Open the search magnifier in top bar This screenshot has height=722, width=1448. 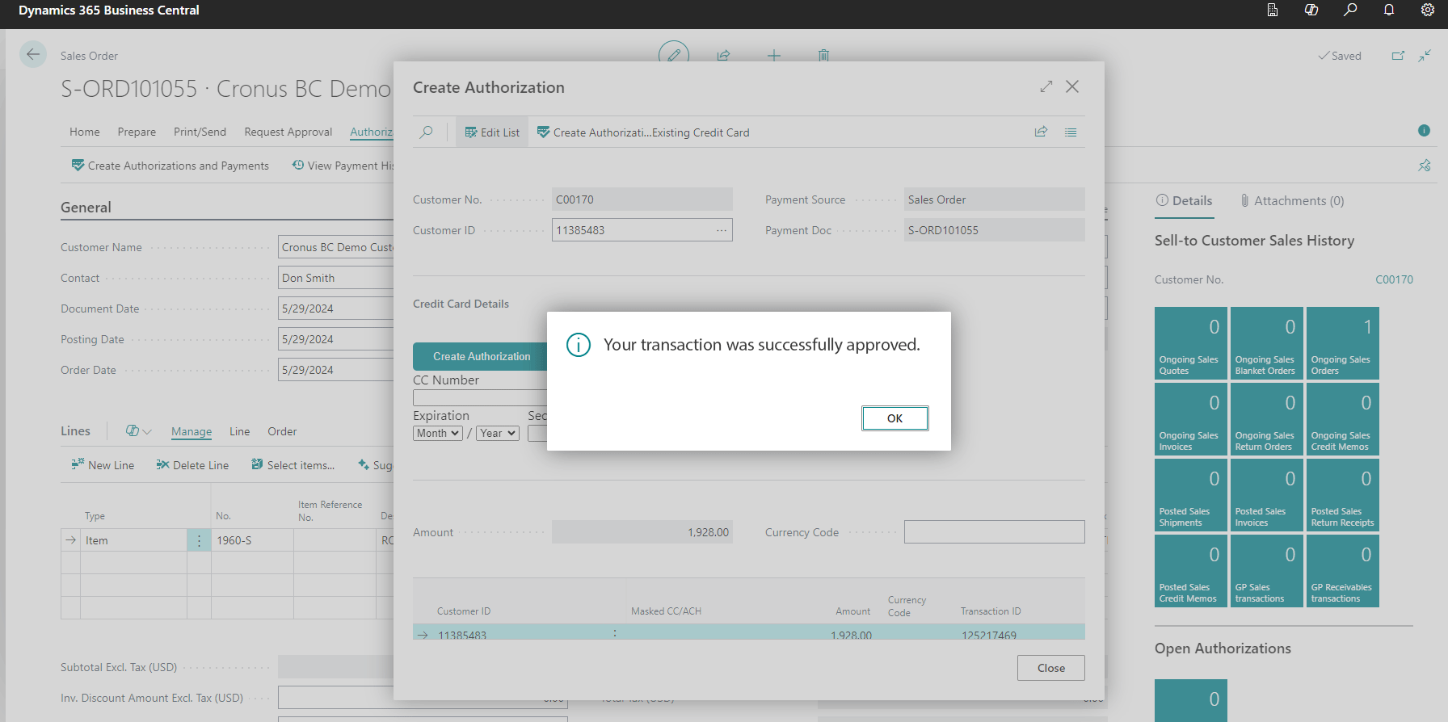tap(1350, 10)
